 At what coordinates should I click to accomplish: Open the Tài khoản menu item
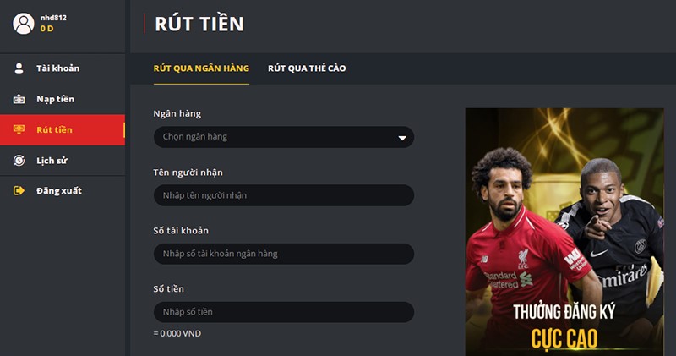point(57,68)
